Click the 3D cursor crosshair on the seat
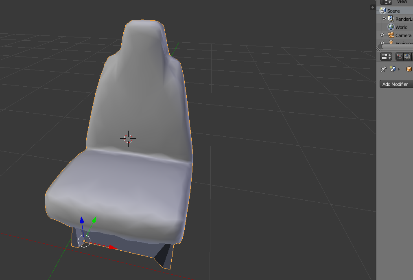 coord(128,138)
